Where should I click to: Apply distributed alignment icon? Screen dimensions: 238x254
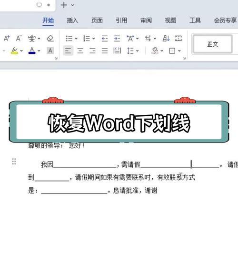click(117, 51)
